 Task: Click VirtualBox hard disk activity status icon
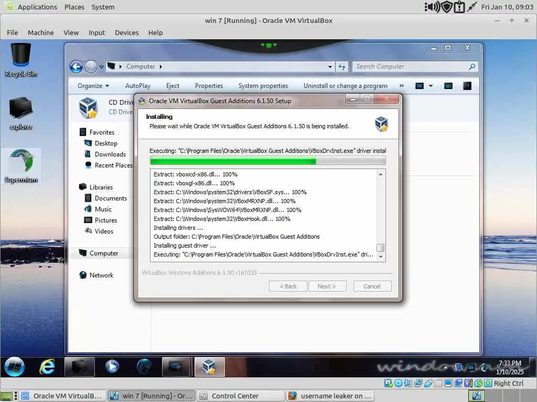point(388,383)
